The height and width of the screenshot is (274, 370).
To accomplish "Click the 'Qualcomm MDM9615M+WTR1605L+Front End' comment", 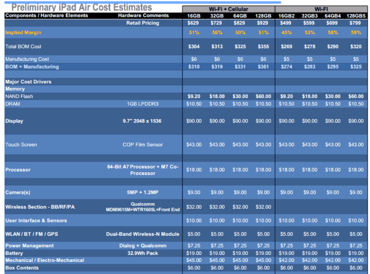I will pyautogui.click(x=143, y=207).
